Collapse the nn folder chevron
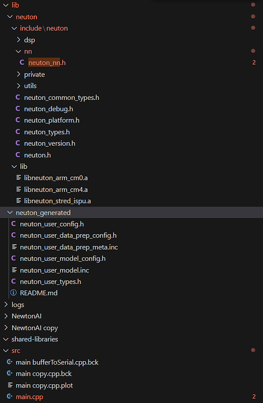 click(18, 51)
